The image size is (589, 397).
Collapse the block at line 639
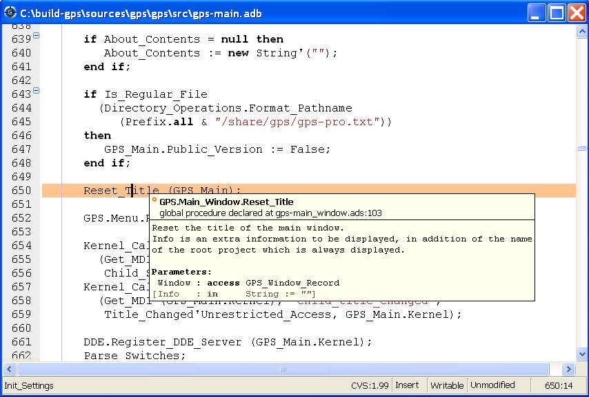37,35
